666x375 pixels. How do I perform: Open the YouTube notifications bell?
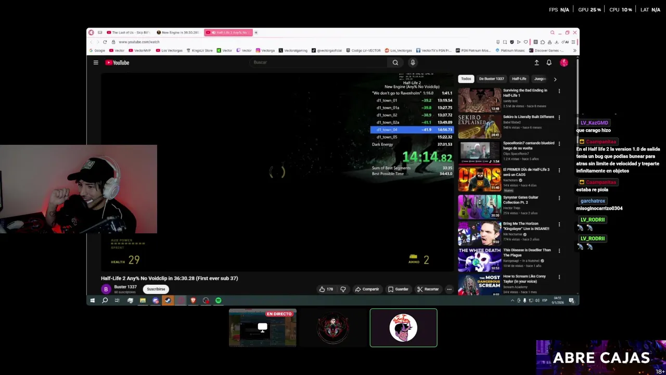[x=549, y=63]
